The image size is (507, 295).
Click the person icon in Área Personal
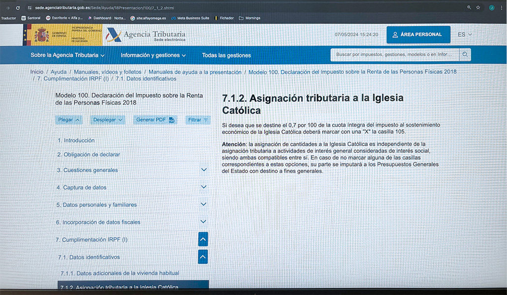[x=394, y=34]
